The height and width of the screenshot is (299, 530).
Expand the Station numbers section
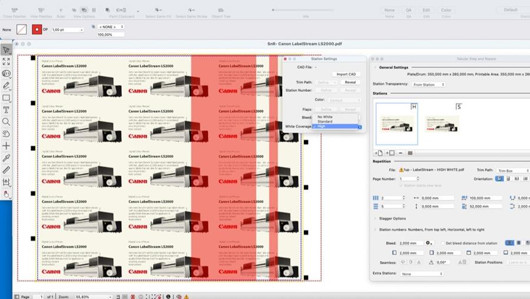(x=375, y=229)
